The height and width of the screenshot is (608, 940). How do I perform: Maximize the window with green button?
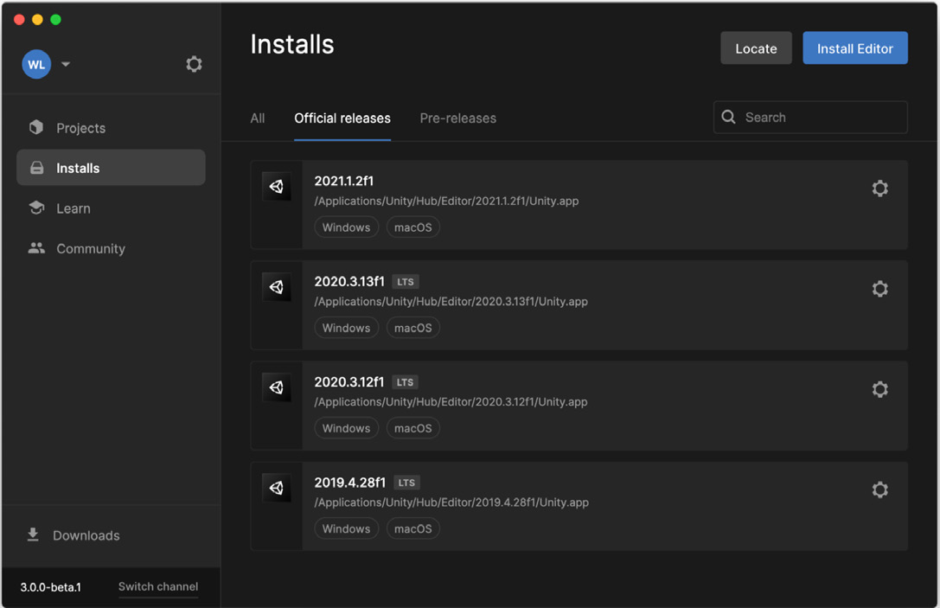55,20
